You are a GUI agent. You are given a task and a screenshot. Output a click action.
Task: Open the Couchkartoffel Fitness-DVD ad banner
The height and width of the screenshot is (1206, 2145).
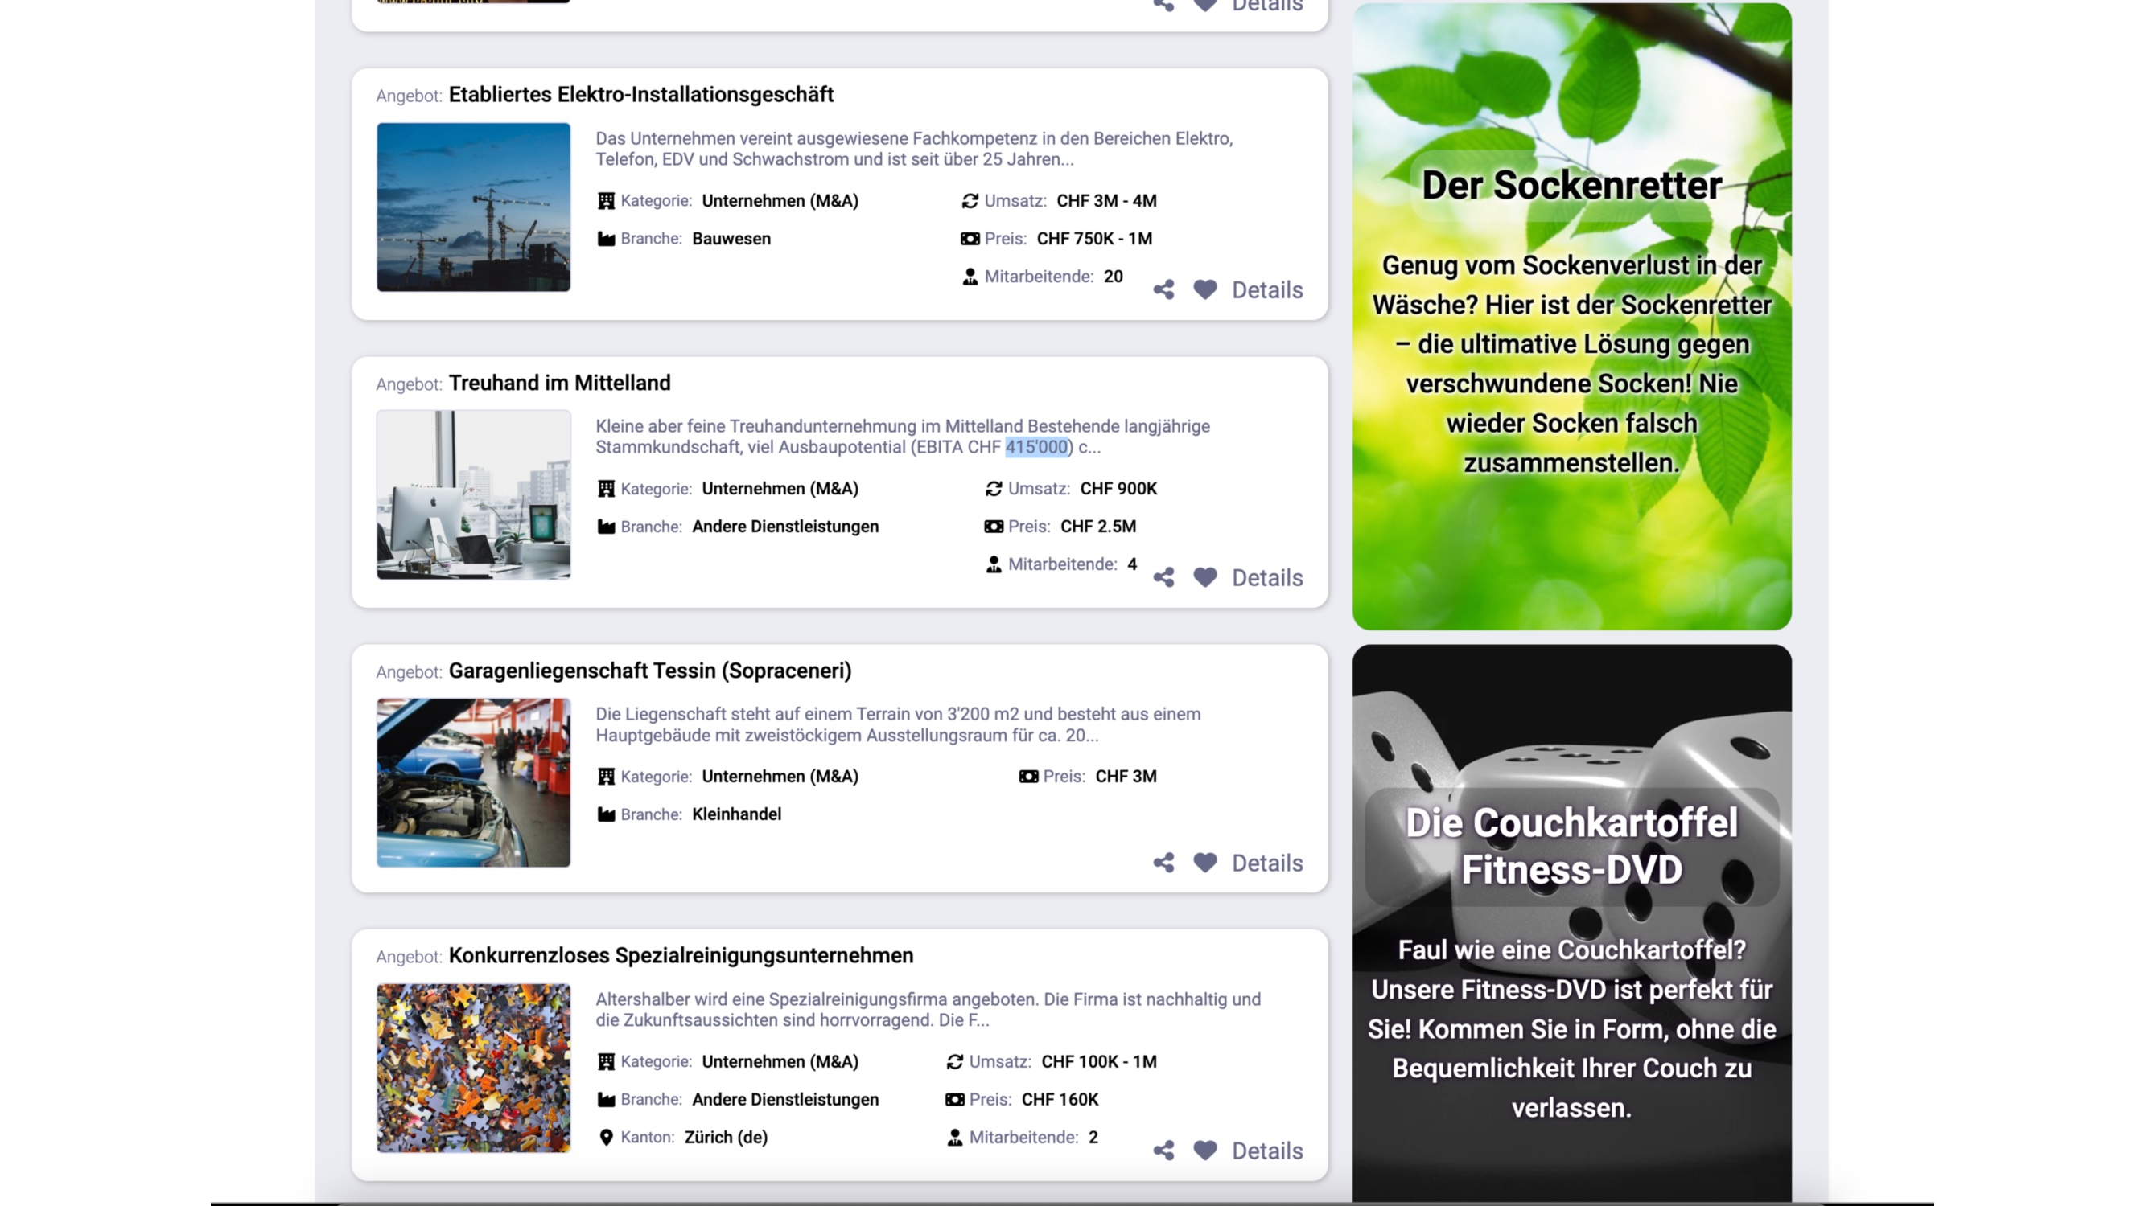1571,924
